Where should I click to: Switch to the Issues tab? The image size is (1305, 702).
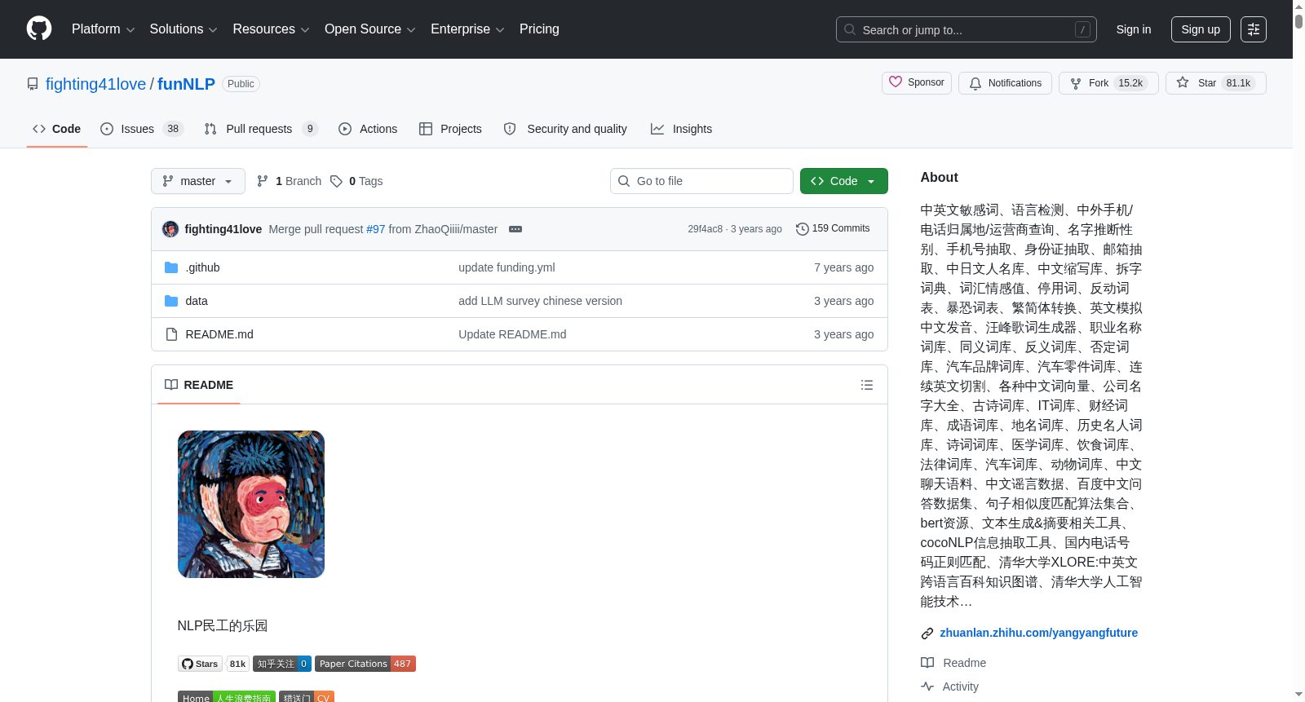tap(142, 129)
